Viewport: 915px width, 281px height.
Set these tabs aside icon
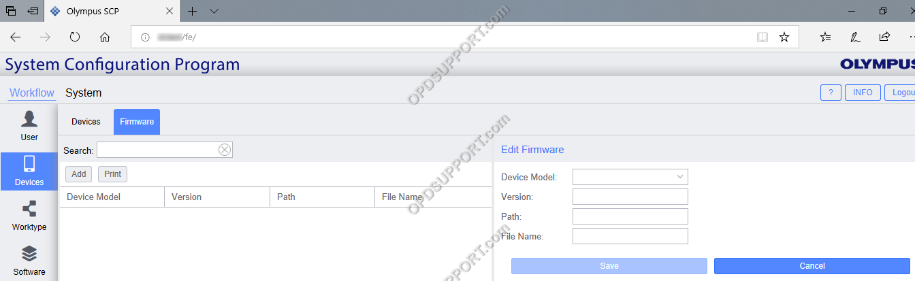pos(33,11)
